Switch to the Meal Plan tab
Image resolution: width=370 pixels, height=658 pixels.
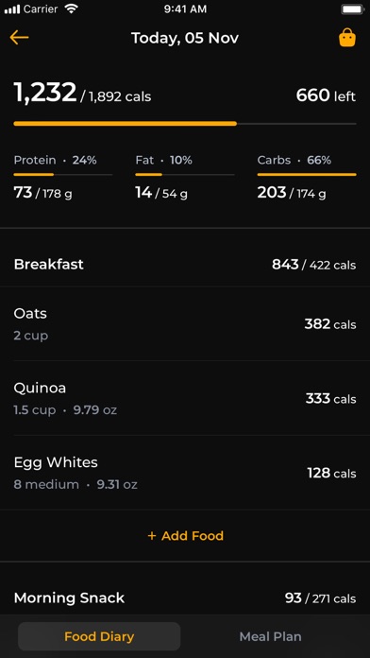pyautogui.click(x=270, y=636)
